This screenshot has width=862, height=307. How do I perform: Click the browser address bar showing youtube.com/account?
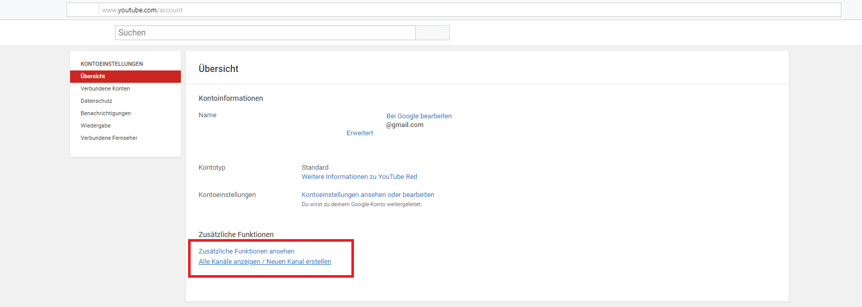coord(453,10)
